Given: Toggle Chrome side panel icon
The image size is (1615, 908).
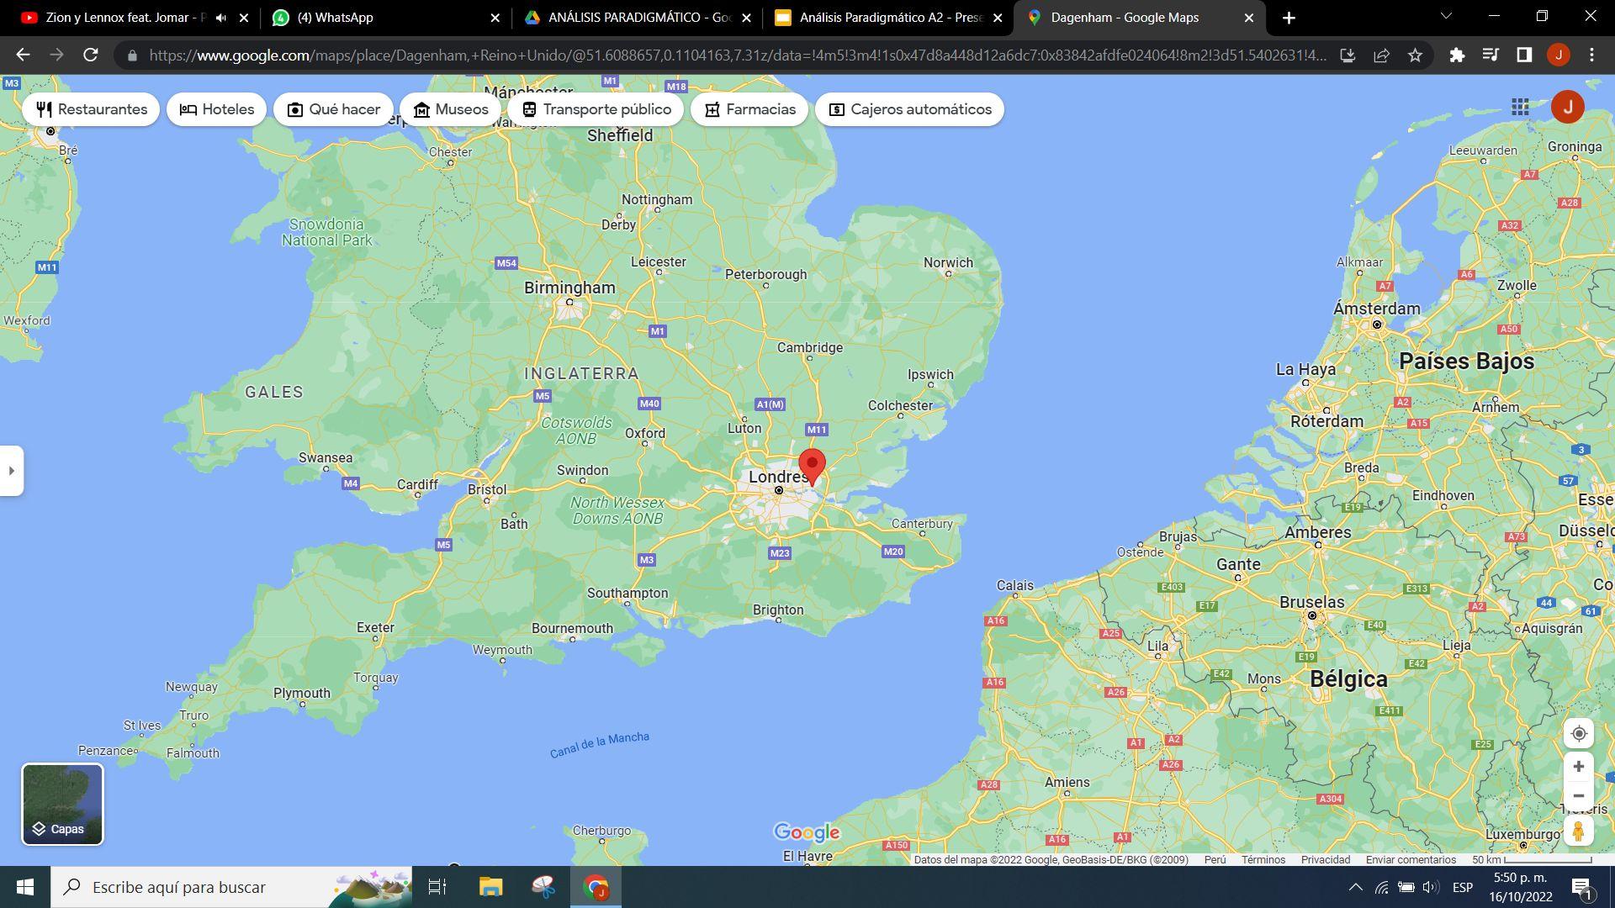Looking at the screenshot, I should pos(1524,55).
